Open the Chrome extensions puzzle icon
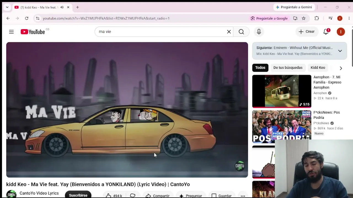Image resolution: width=353 pixels, height=198 pixels. click(317, 18)
